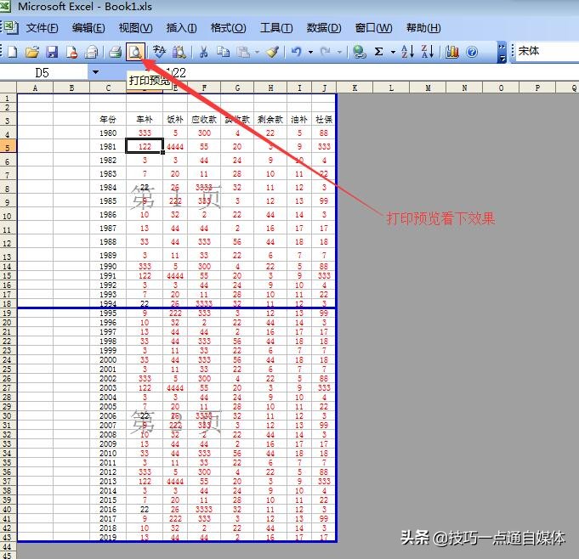579x559 pixels.
Task: Open the 插入(I) menu
Action: pos(181,28)
